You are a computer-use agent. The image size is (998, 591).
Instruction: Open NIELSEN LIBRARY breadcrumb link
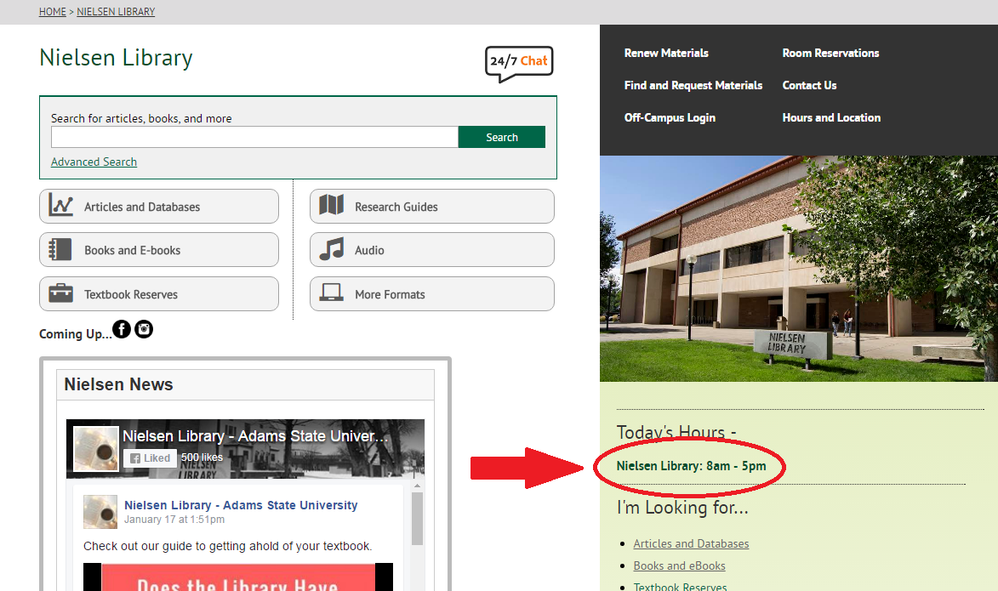click(116, 11)
